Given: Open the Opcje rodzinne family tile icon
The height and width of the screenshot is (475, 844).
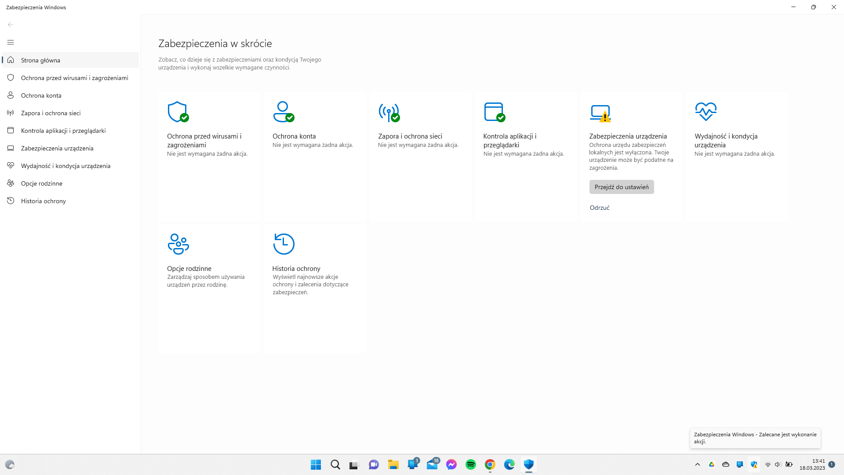Looking at the screenshot, I should click(x=178, y=244).
